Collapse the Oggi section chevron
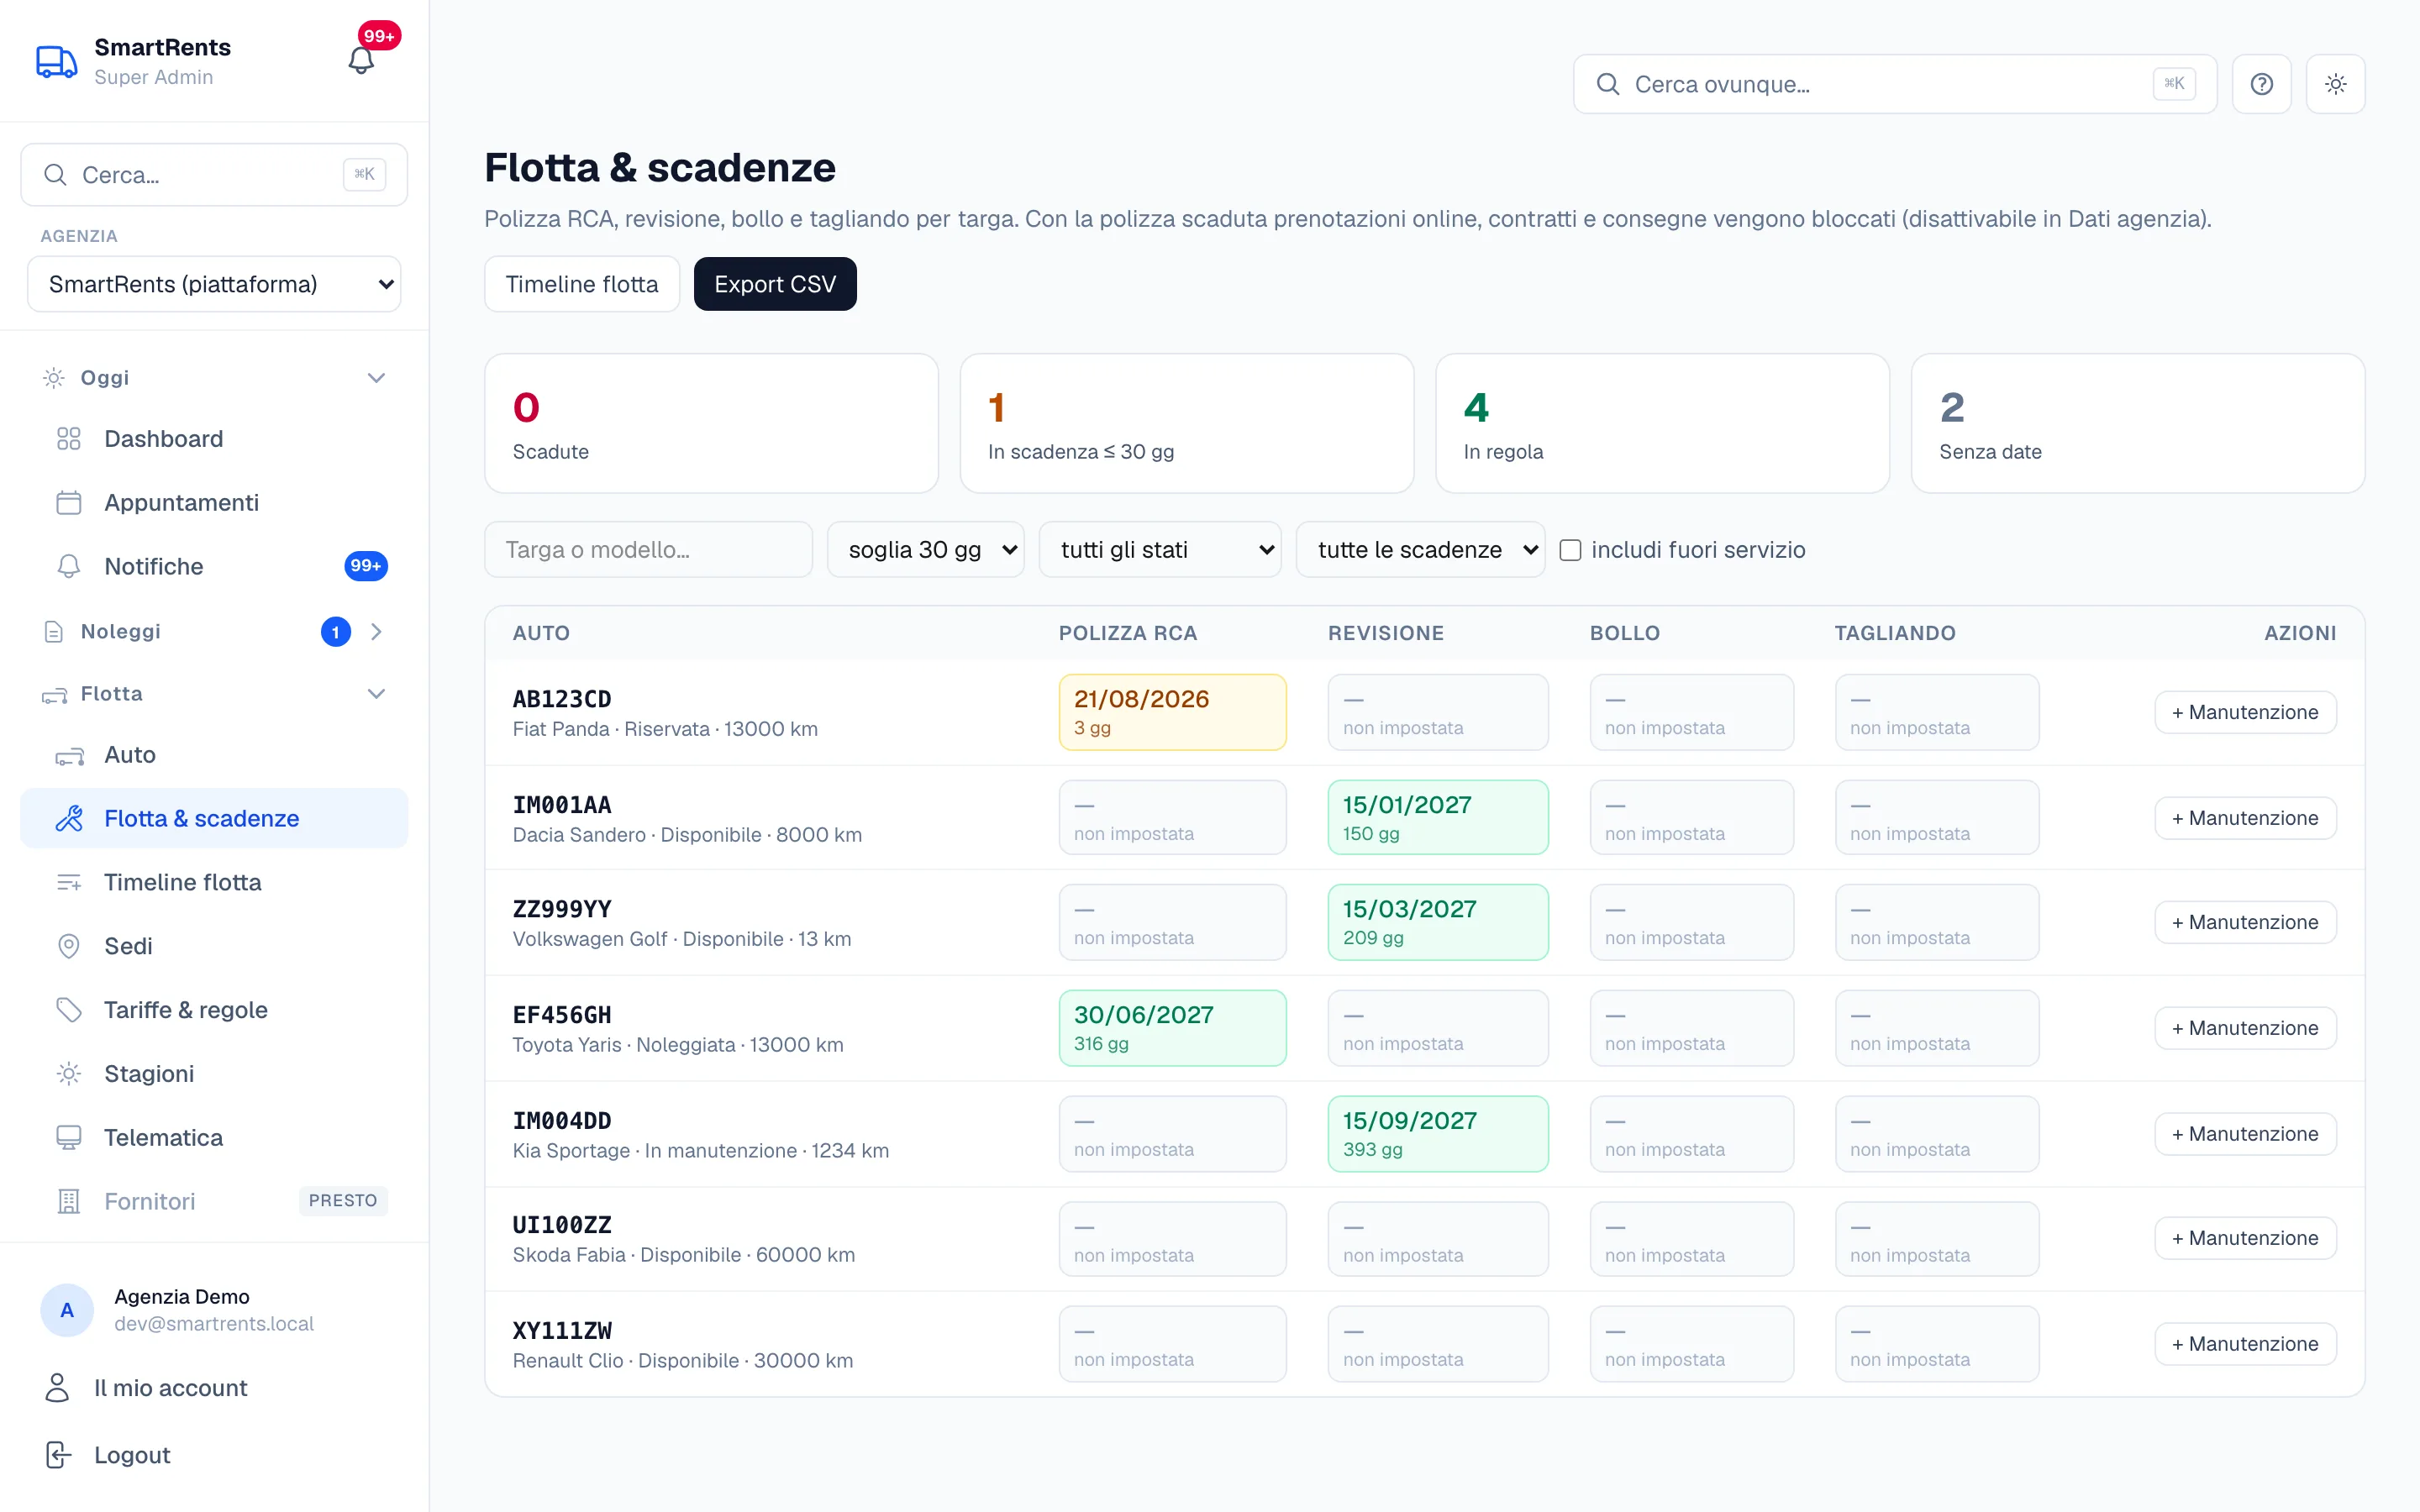Image resolution: width=2420 pixels, height=1512 pixels. pos(376,378)
